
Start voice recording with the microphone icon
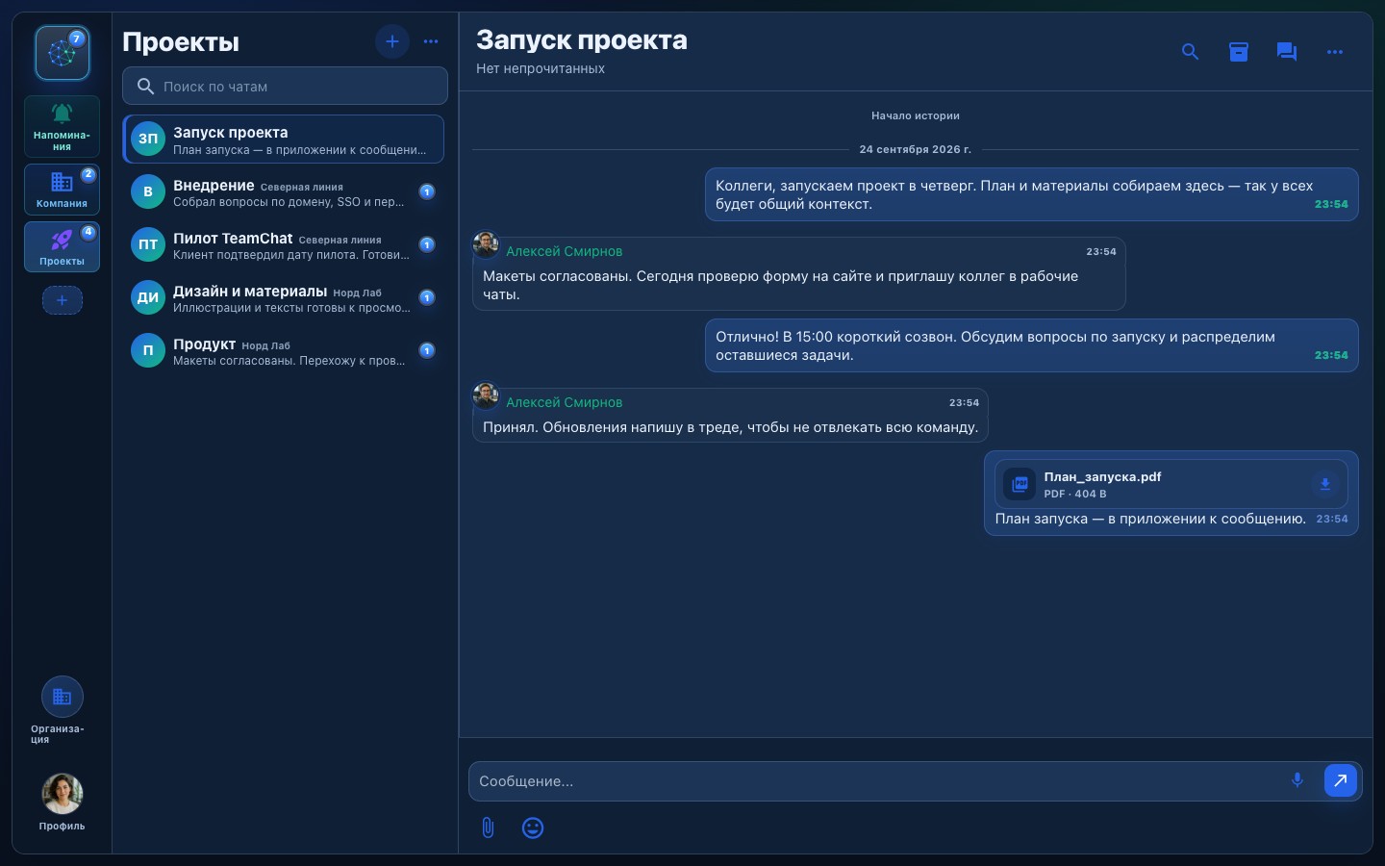1297,780
